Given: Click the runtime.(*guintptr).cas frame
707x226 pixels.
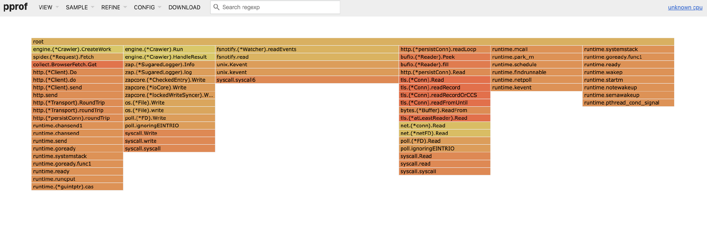Looking at the screenshot, I should [77, 187].
